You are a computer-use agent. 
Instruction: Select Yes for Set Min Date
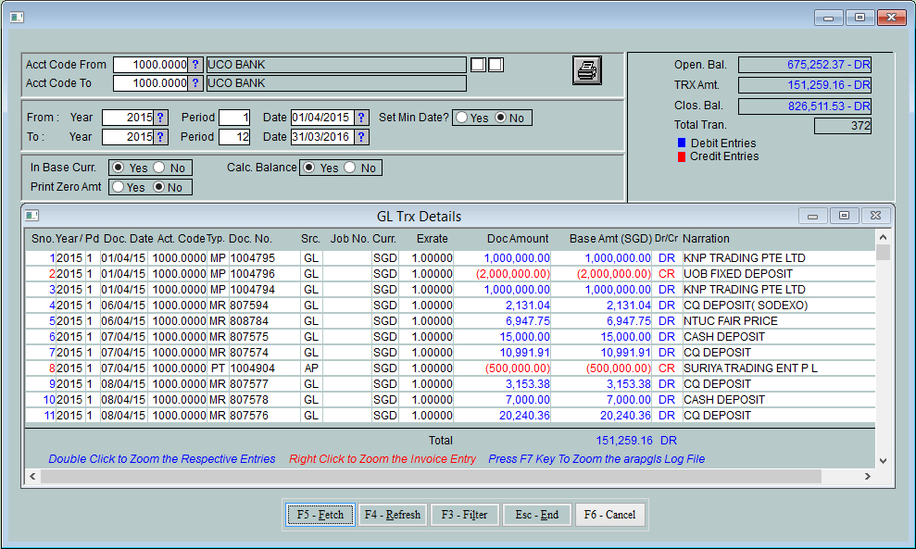pos(461,119)
